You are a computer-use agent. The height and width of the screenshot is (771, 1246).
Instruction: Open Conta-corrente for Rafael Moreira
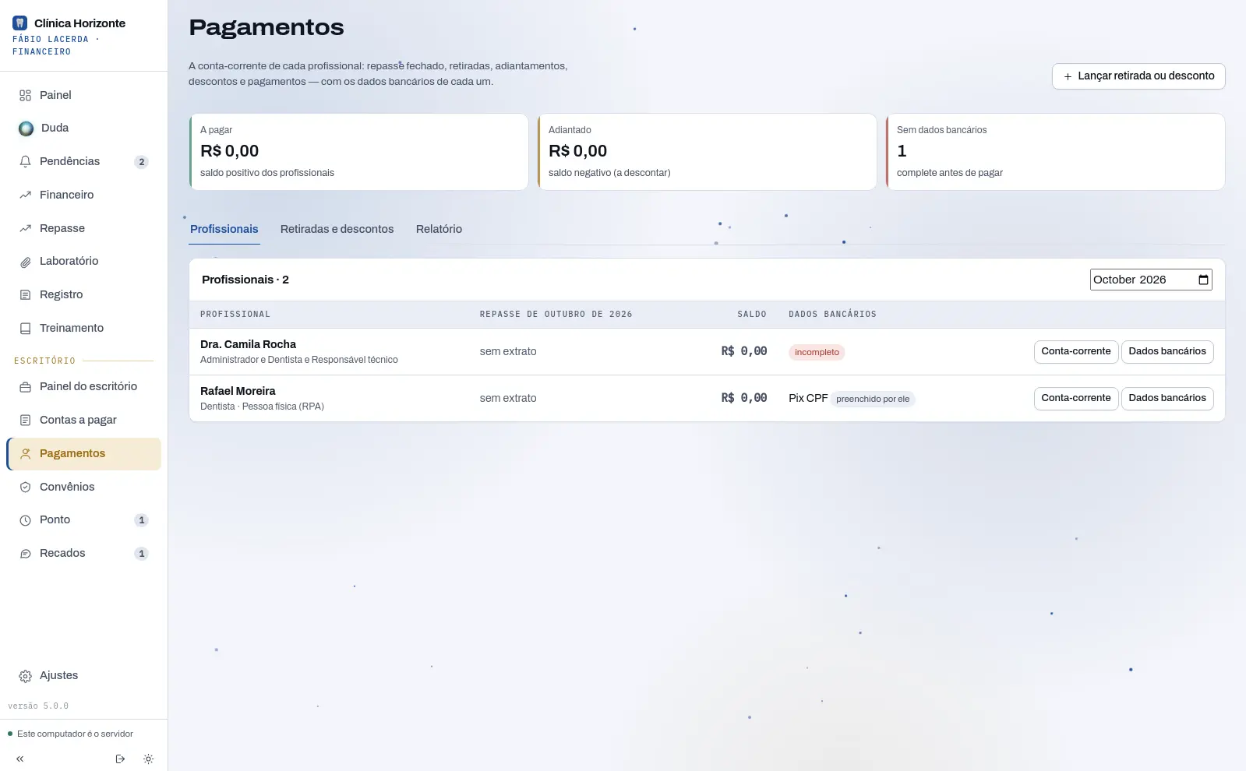coord(1076,399)
